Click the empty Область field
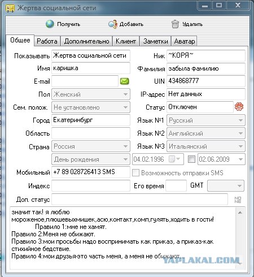The width and height of the screenshot is (254, 277). tap(91, 133)
